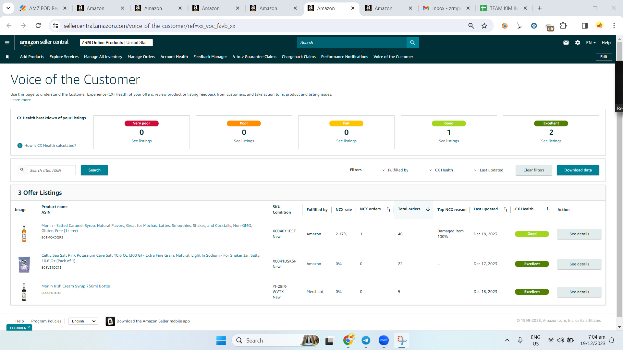Click Download data button
This screenshot has height=350, width=623.
(578, 170)
